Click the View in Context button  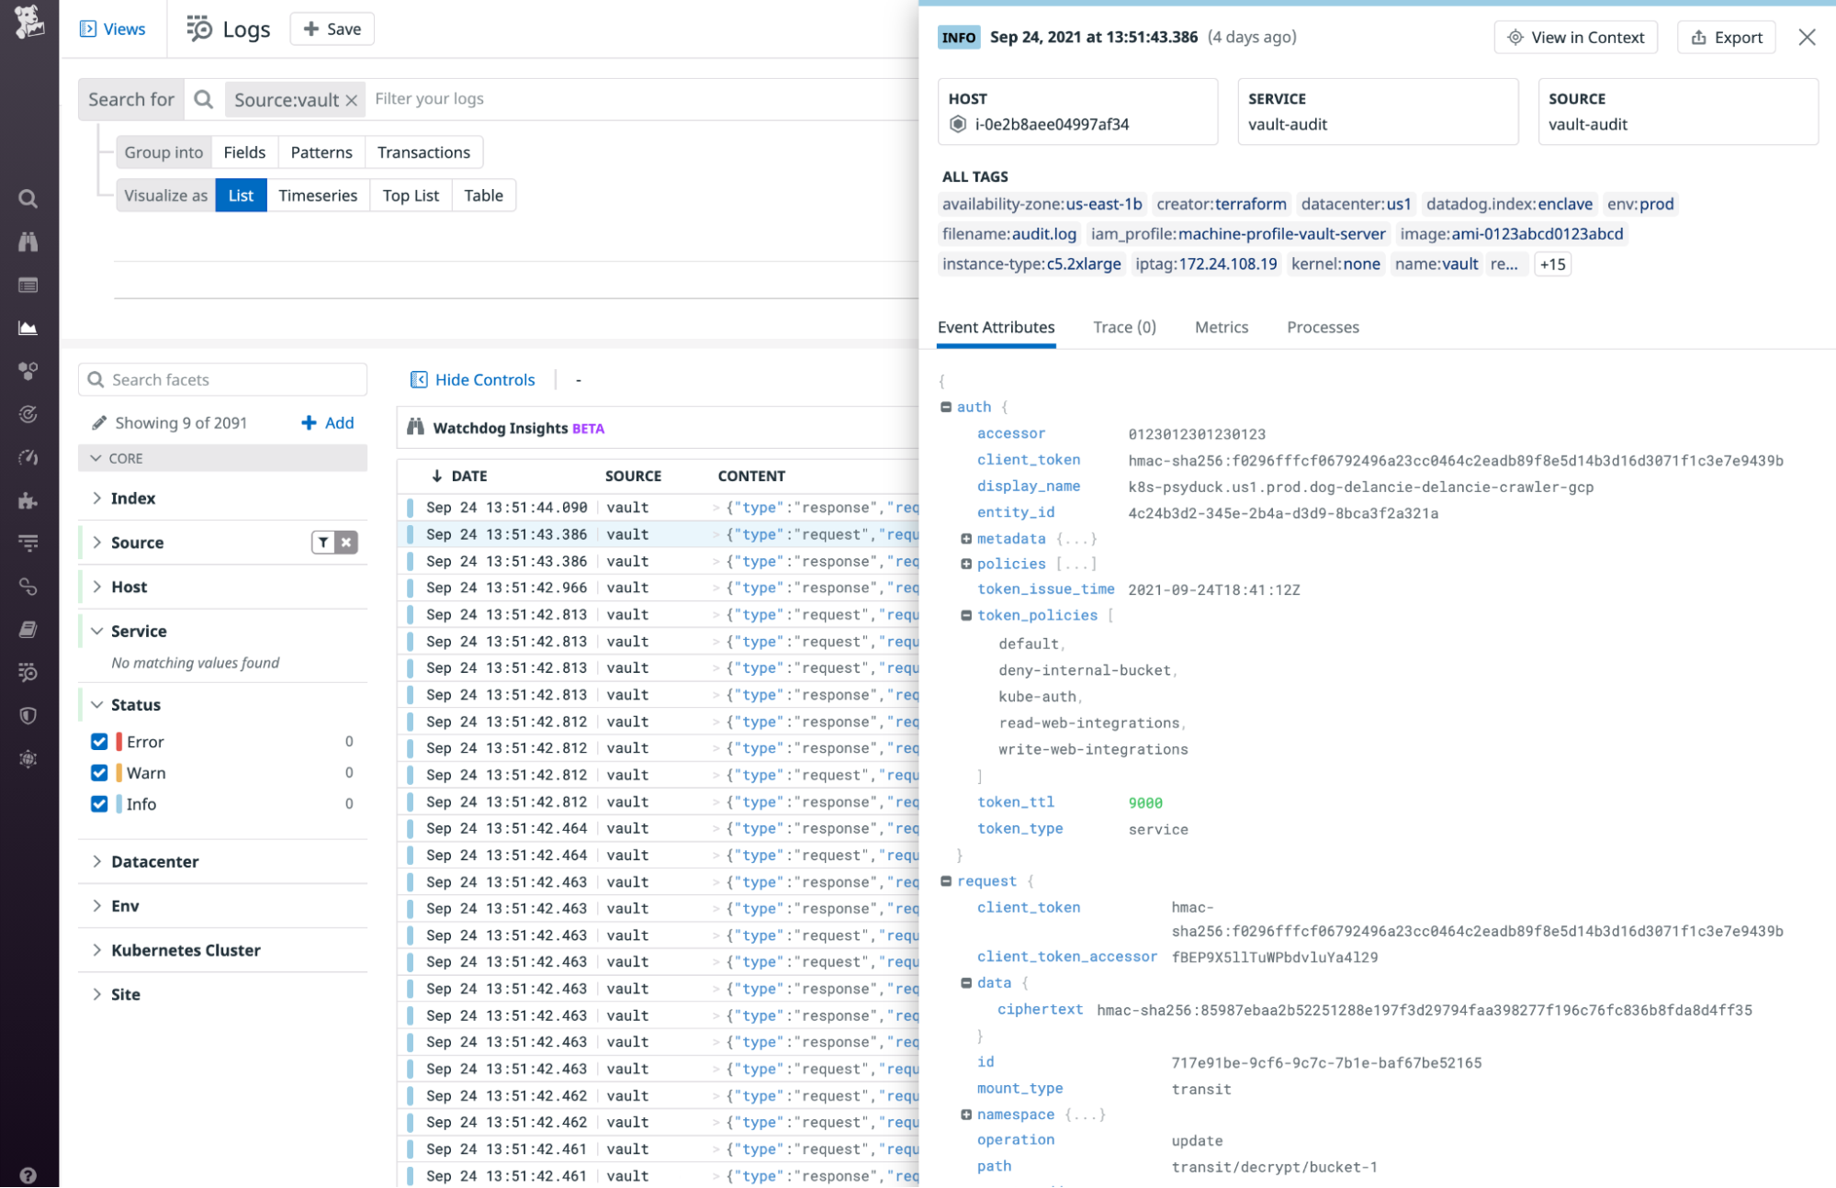1575,37
